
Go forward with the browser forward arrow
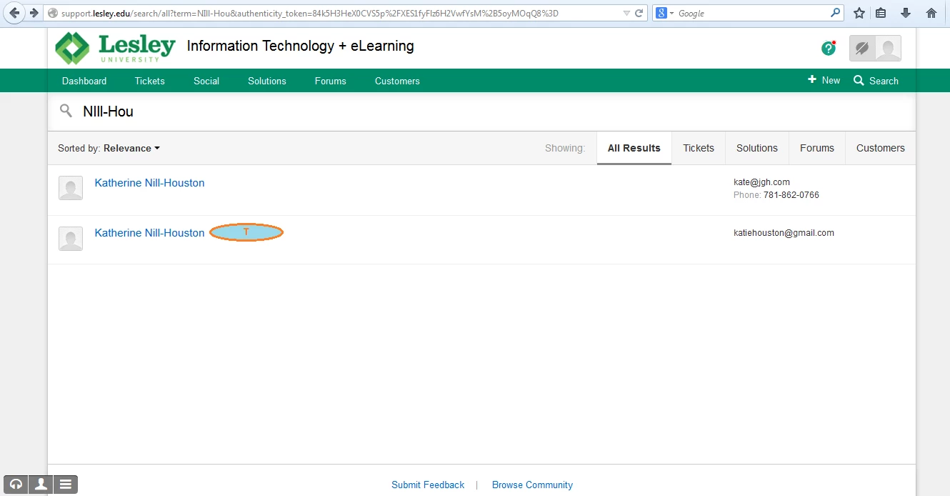pos(34,13)
